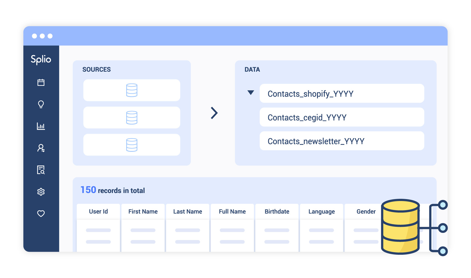The image size is (471, 278).
Task: Open the document search icon
Action: coord(41,170)
